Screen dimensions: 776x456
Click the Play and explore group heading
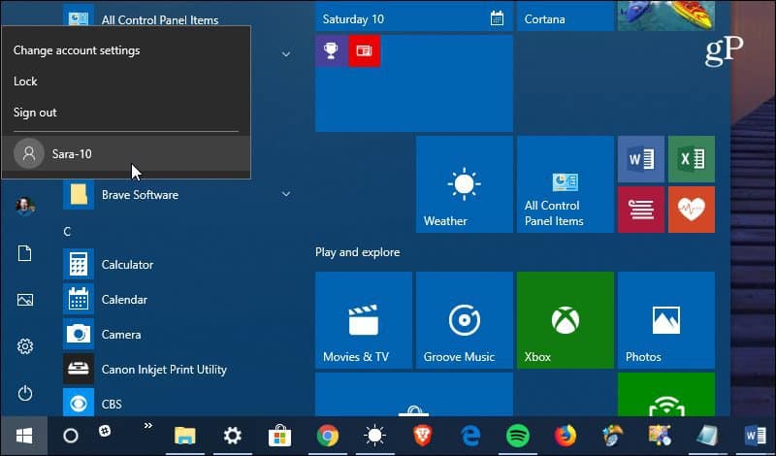(x=357, y=252)
